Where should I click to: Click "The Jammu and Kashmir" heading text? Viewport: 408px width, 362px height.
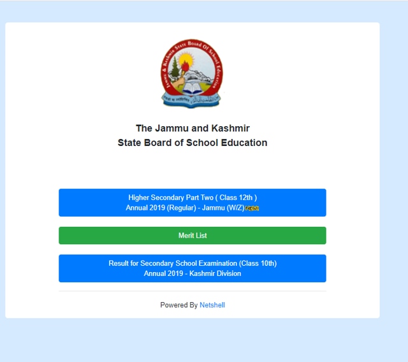pos(192,128)
